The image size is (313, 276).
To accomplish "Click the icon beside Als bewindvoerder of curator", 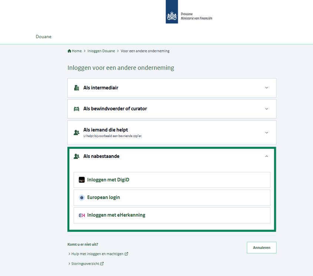I will [x=76, y=109].
